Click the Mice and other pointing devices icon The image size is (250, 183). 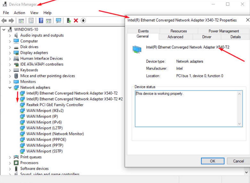[x=16, y=76]
